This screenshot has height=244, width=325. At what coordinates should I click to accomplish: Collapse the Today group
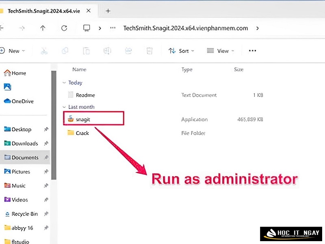click(64, 83)
